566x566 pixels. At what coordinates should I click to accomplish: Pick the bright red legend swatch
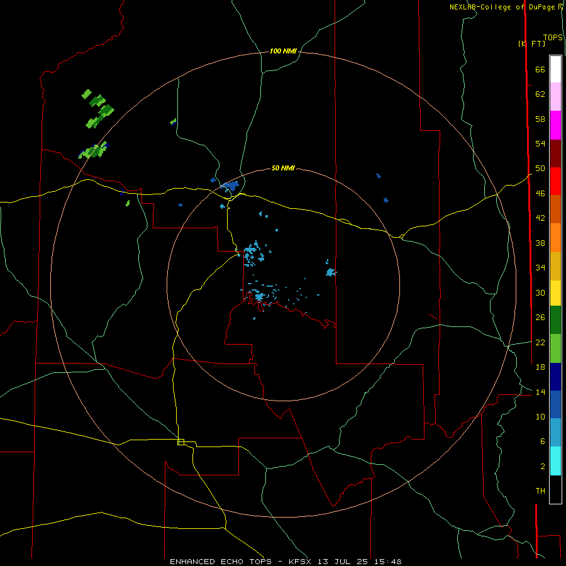coord(555,181)
